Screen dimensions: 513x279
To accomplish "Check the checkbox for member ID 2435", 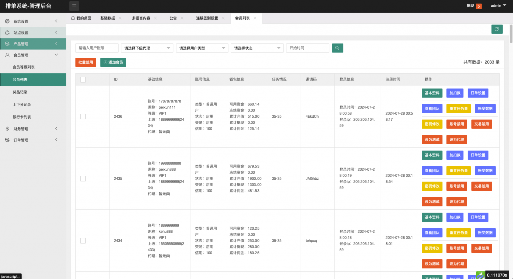I will click(83, 178).
